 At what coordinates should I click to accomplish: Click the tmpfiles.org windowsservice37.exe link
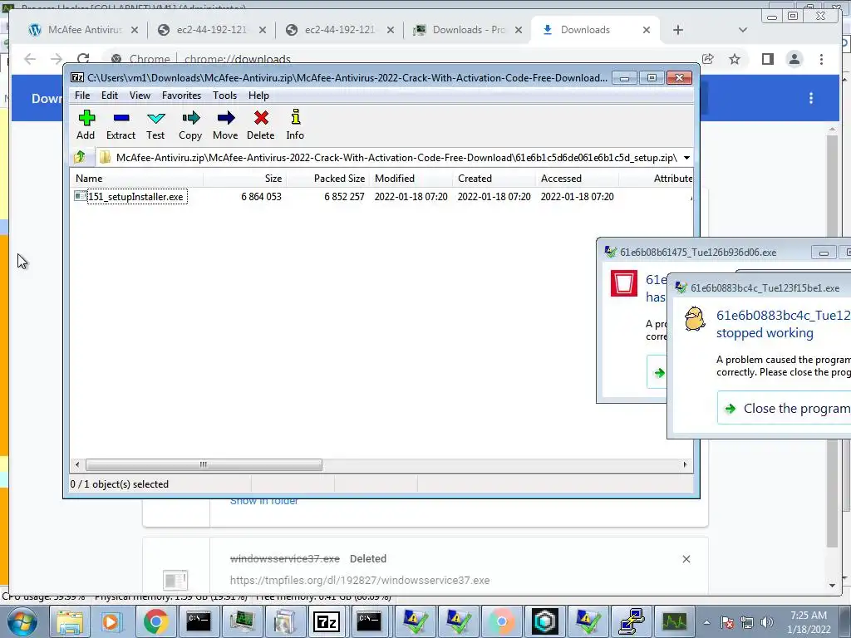click(x=360, y=581)
